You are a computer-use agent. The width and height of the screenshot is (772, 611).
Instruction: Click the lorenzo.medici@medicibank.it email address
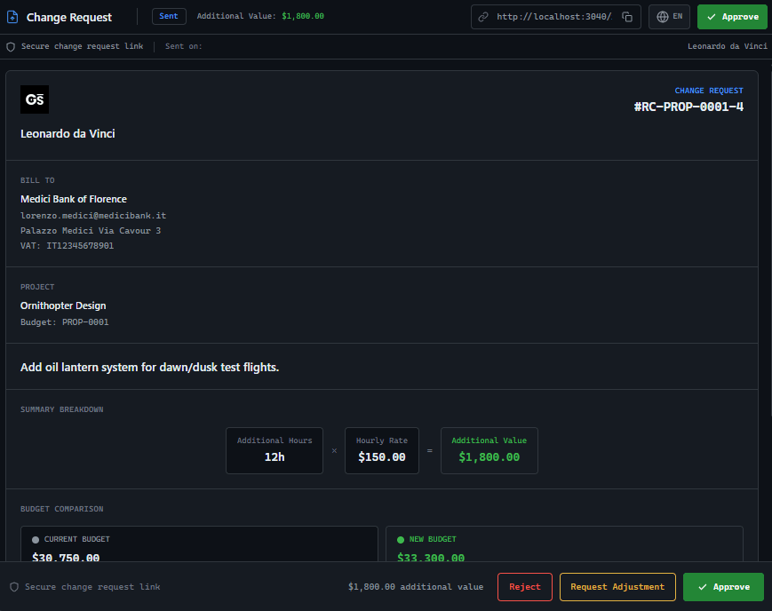pos(93,215)
